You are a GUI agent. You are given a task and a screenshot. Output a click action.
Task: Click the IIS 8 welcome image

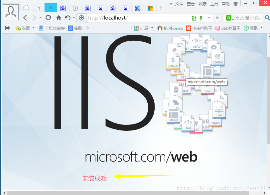[x=134, y=112]
